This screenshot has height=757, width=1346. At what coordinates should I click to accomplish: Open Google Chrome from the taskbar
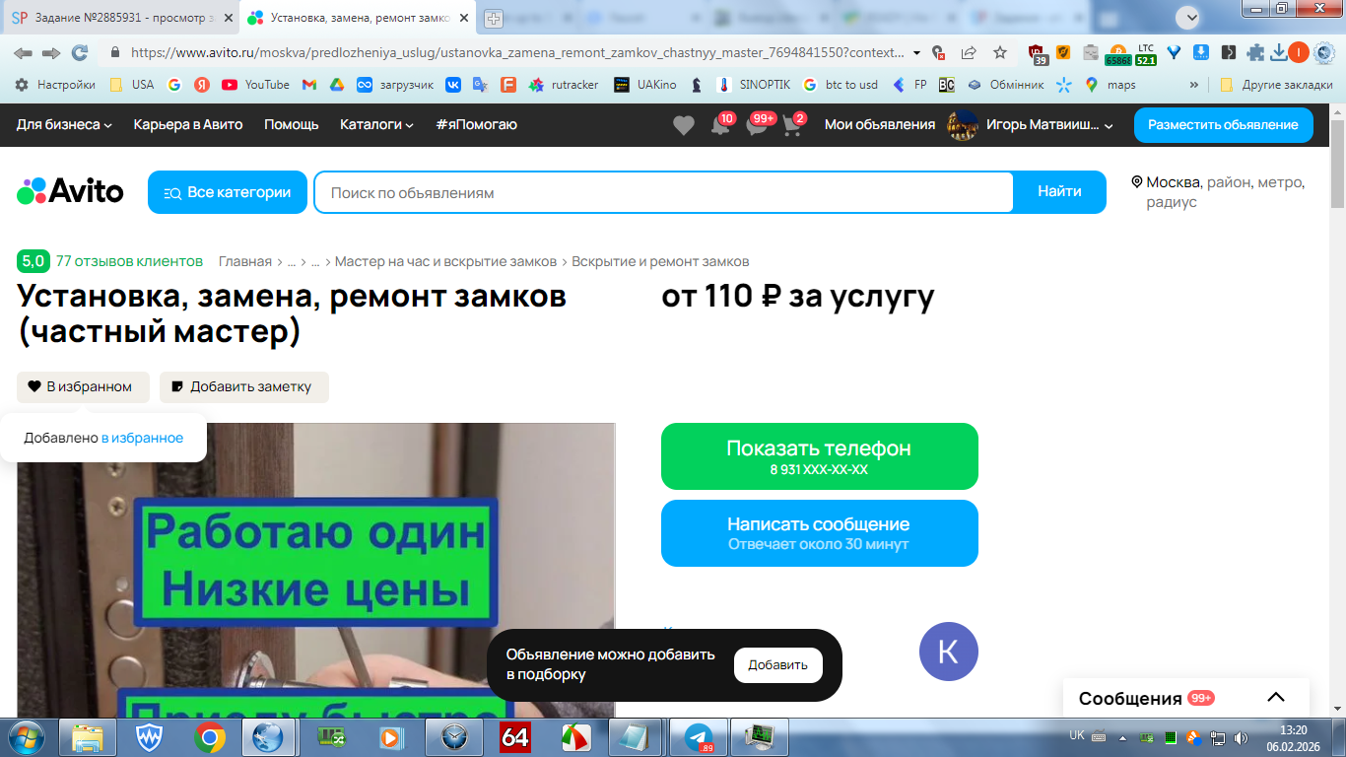point(209,737)
